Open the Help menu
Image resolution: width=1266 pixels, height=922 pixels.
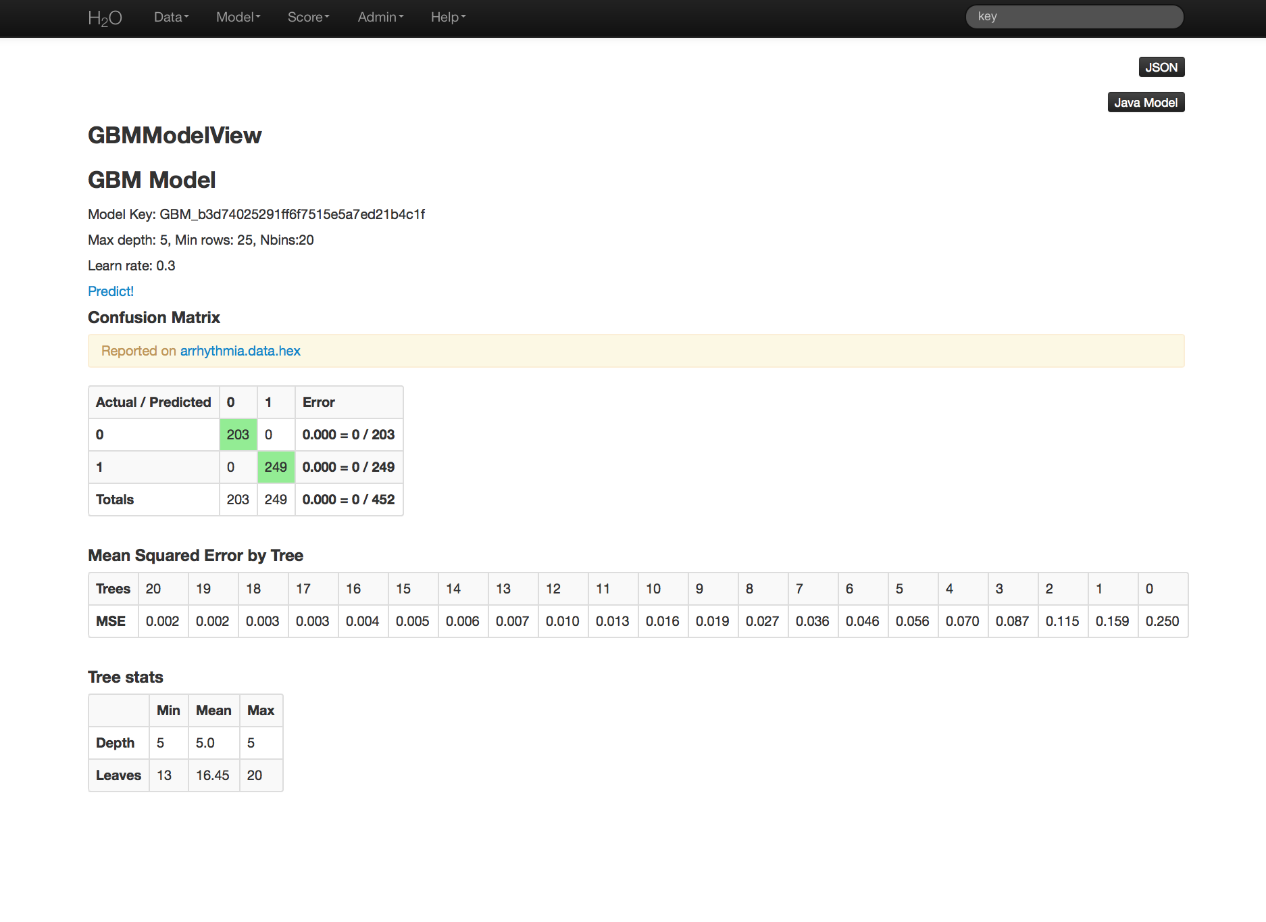pyautogui.click(x=448, y=18)
